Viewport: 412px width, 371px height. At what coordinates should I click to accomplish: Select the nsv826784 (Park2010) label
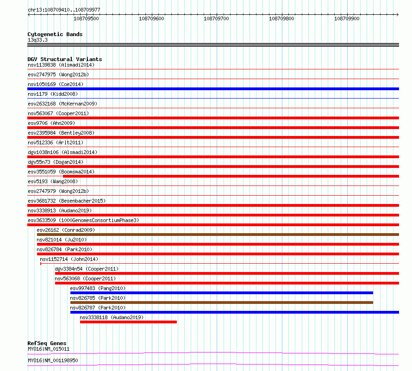(64, 249)
